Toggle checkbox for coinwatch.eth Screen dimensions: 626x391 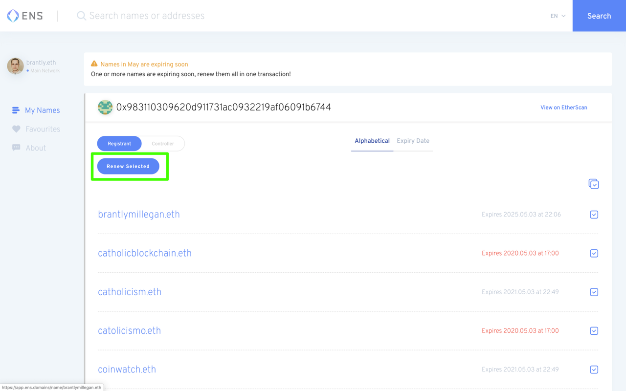594,369
